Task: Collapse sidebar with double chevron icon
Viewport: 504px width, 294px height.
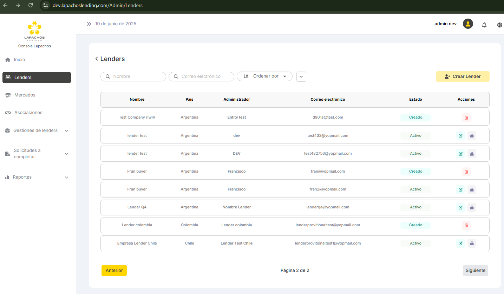Action: point(89,24)
